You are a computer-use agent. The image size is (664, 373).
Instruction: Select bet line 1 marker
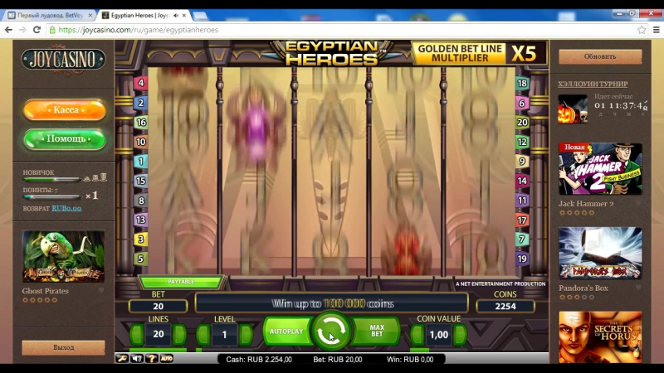[x=140, y=161]
